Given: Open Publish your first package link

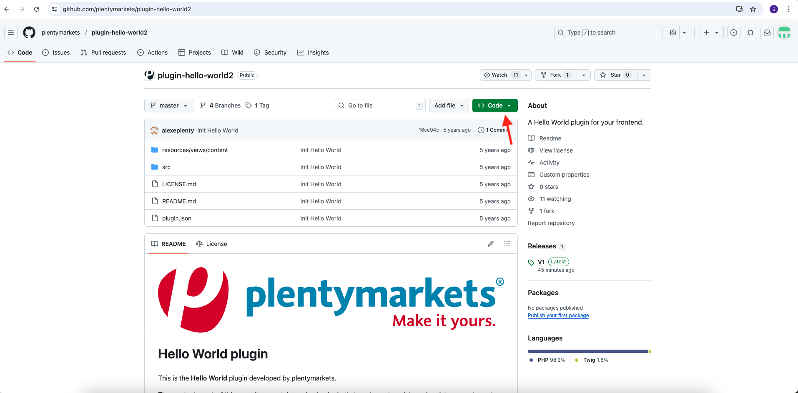Looking at the screenshot, I should (558, 315).
